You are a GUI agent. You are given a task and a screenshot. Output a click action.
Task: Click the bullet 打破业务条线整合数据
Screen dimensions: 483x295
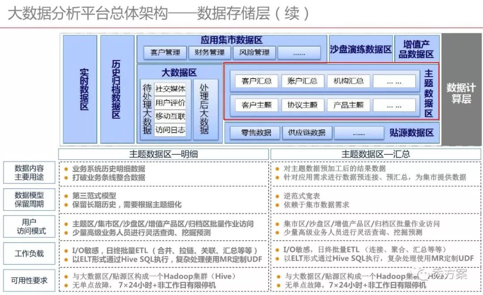click(x=109, y=178)
